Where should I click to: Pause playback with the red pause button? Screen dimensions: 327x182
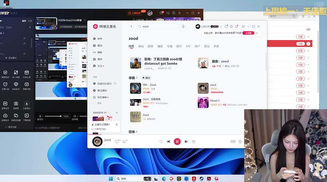[x=177, y=142]
